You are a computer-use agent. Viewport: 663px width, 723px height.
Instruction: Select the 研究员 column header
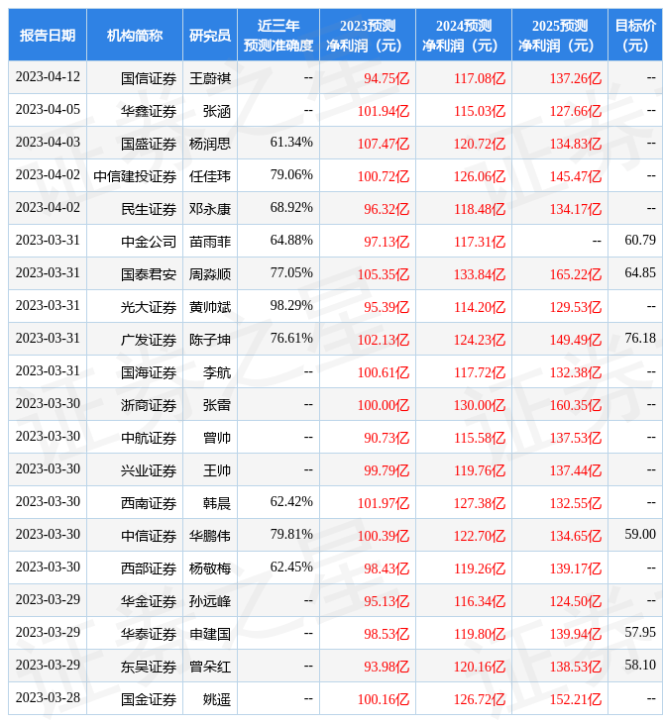point(210,35)
